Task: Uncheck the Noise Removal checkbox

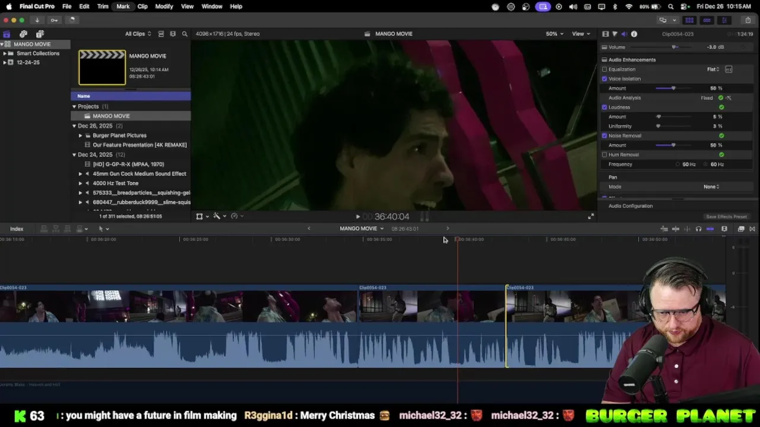Action: click(604, 136)
